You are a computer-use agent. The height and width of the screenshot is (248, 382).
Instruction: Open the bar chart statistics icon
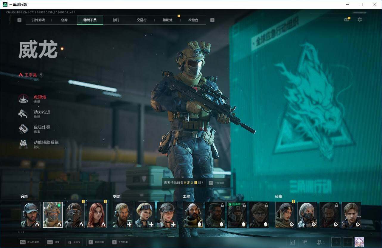(293, 242)
